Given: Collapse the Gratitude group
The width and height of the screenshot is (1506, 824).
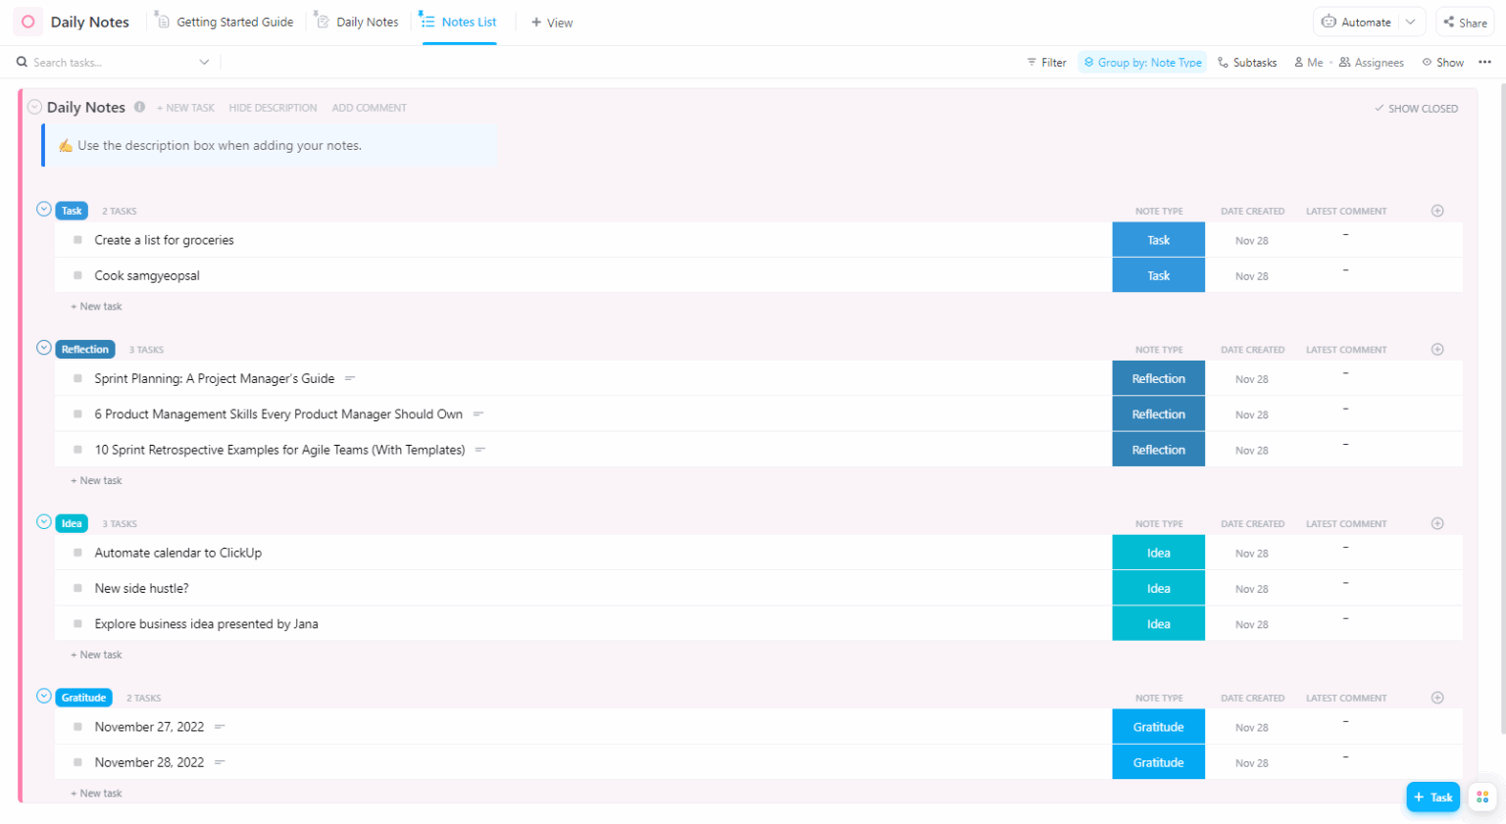Looking at the screenshot, I should [43, 696].
